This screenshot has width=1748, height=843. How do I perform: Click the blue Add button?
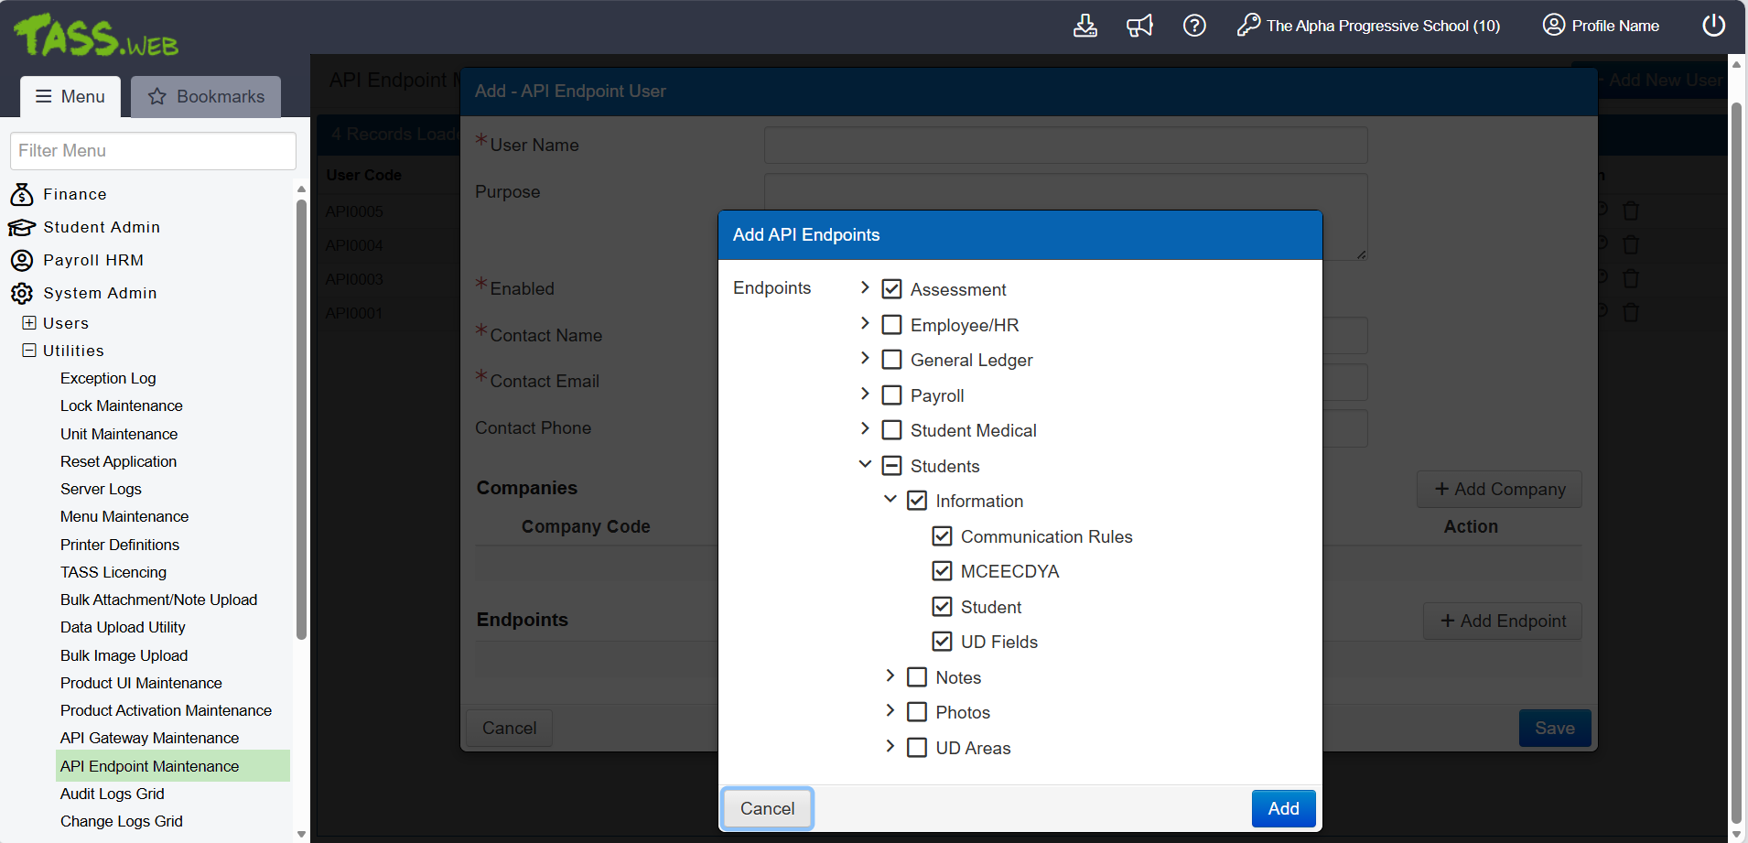[1283, 808]
